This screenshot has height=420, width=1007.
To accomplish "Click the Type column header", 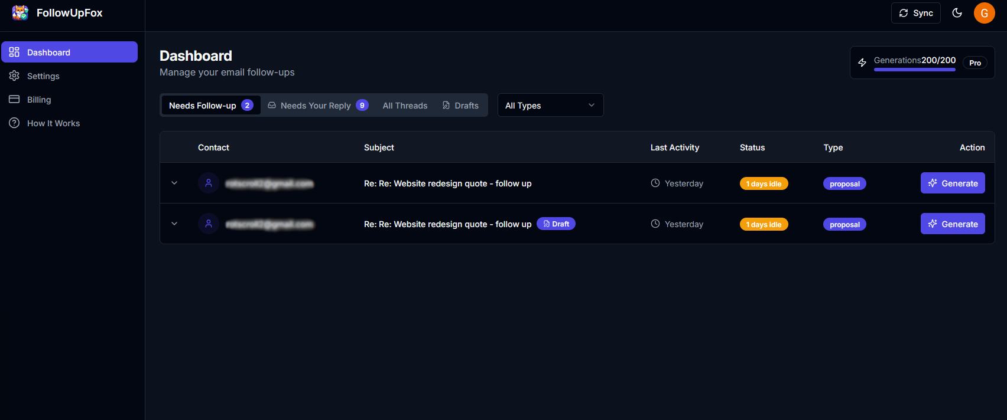I will [x=833, y=147].
